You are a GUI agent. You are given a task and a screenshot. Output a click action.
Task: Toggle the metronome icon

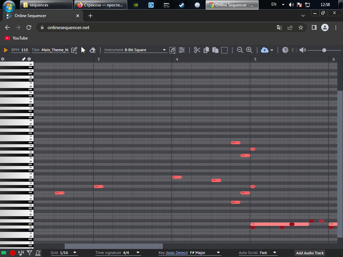(x=38, y=253)
